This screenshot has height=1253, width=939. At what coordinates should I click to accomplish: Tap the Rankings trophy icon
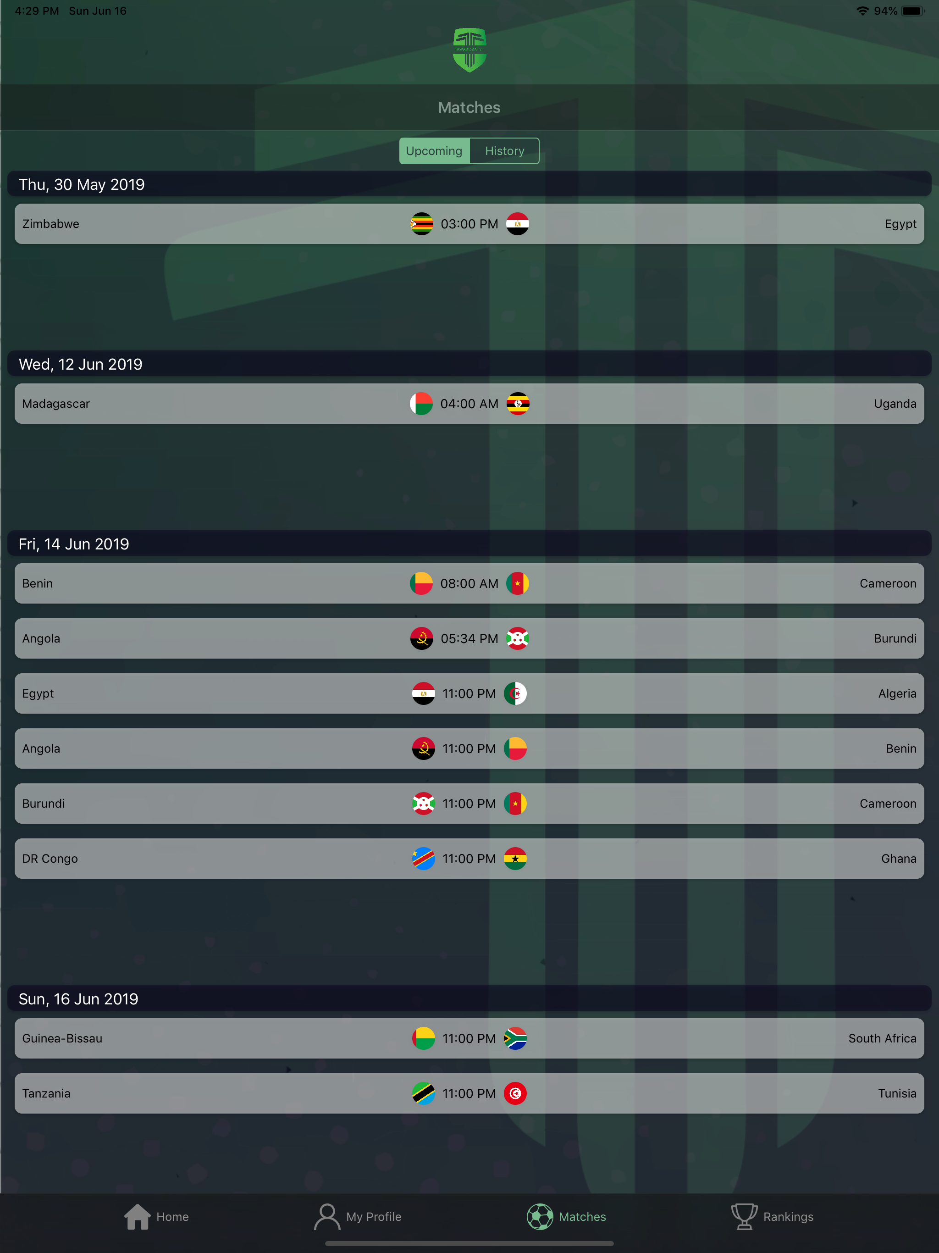(744, 1217)
